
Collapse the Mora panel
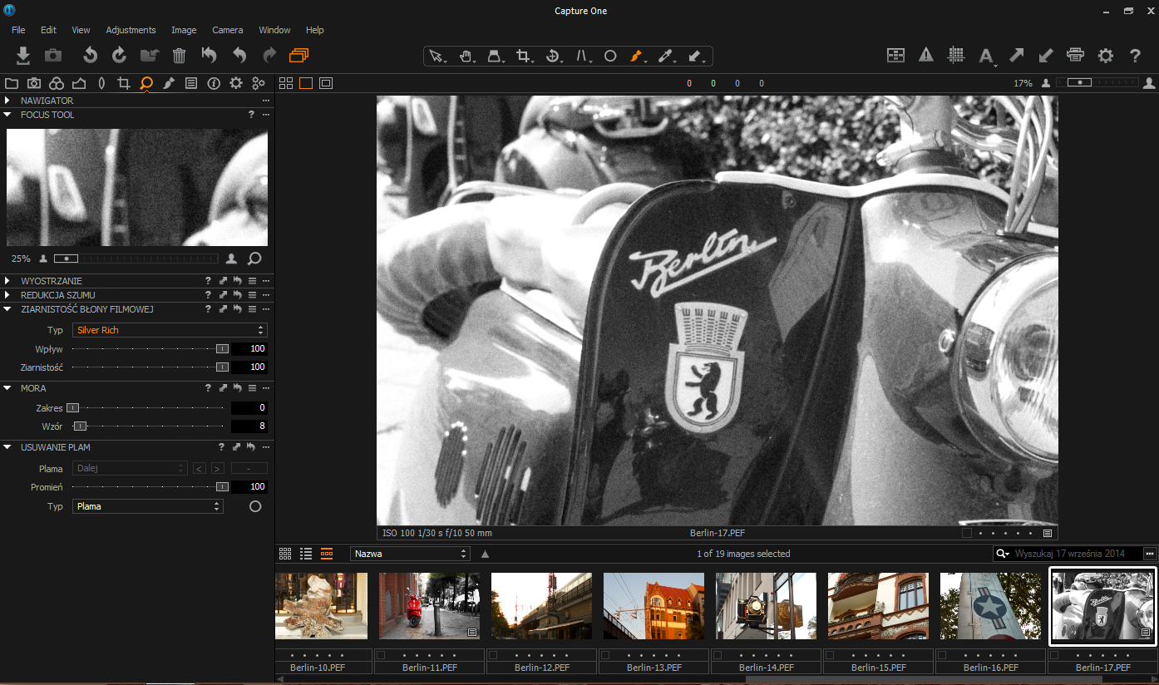(7, 388)
